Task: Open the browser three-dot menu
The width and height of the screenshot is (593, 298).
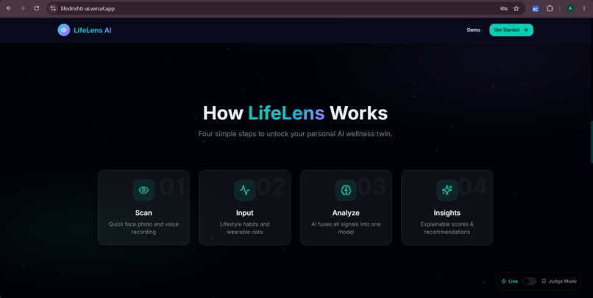Action: click(584, 8)
